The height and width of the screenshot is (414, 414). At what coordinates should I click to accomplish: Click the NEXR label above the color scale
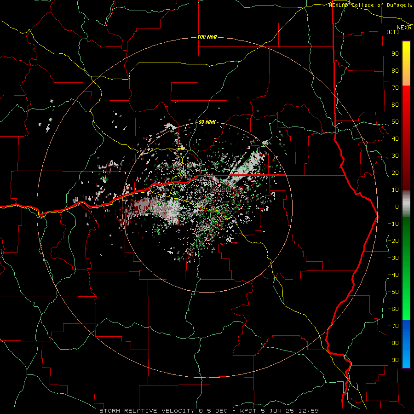pos(404,28)
